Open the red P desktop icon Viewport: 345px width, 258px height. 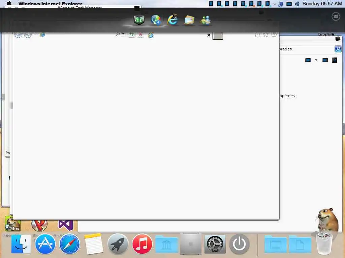pyautogui.click(x=39, y=225)
